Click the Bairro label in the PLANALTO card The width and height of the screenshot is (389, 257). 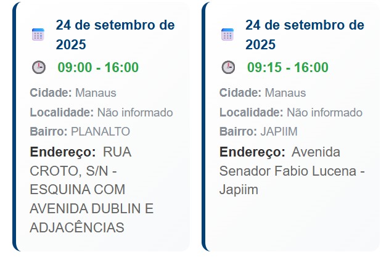click(x=49, y=131)
